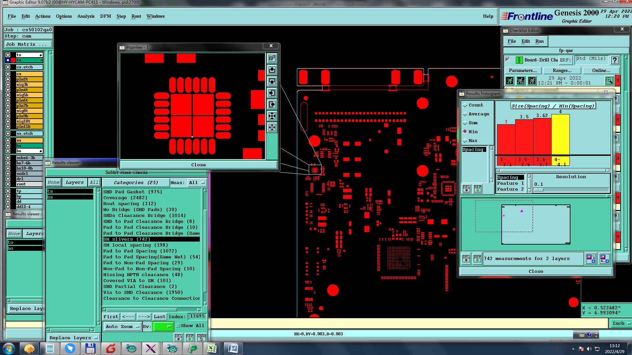Enable the Show All checkbox
632x355 pixels.
tap(178, 326)
